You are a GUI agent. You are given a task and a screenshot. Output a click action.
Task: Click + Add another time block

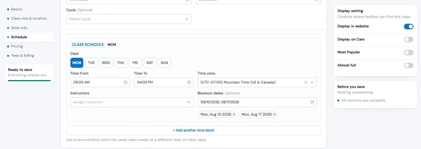193,130
